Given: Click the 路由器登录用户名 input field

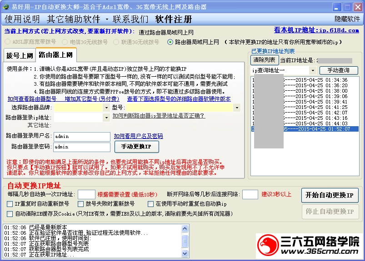Looking at the screenshot, I should 82,137.
